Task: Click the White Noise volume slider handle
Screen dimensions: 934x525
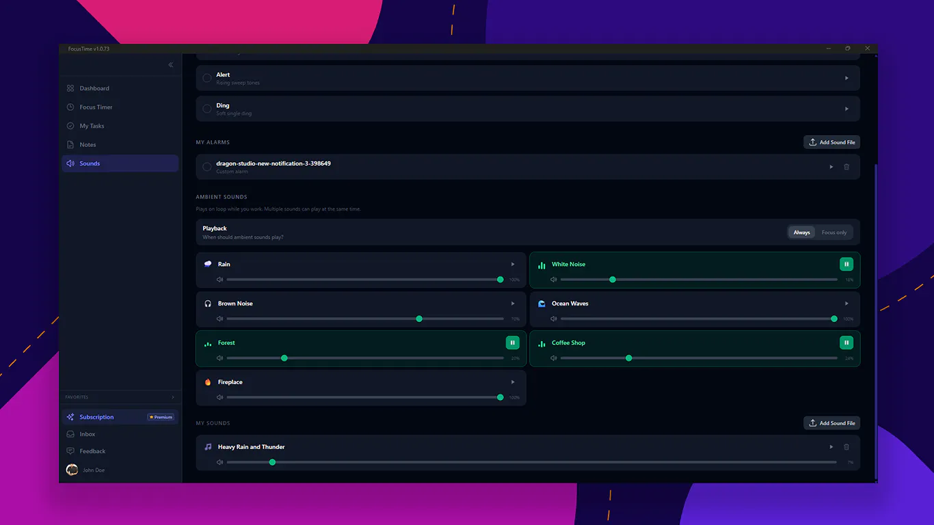Action: coord(613,280)
